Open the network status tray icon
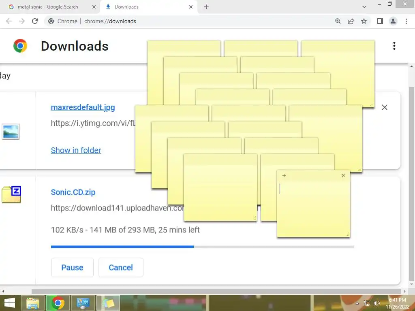The width and height of the screenshot is (415, 311). point(367,303)
